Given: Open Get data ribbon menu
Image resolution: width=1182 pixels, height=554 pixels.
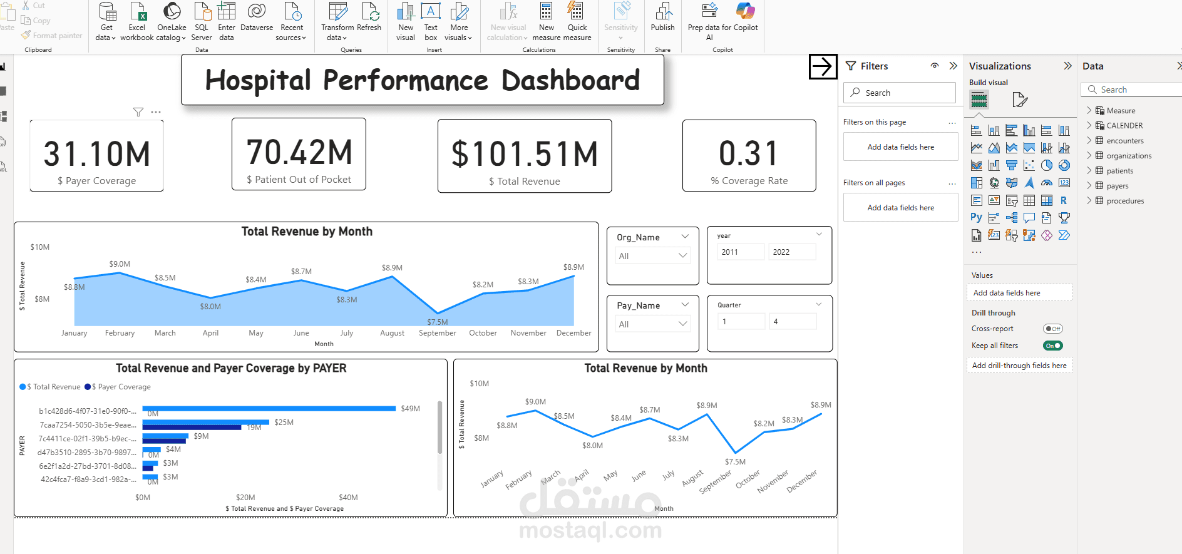Looking at the screenshot, I should [x=106, y=22].
